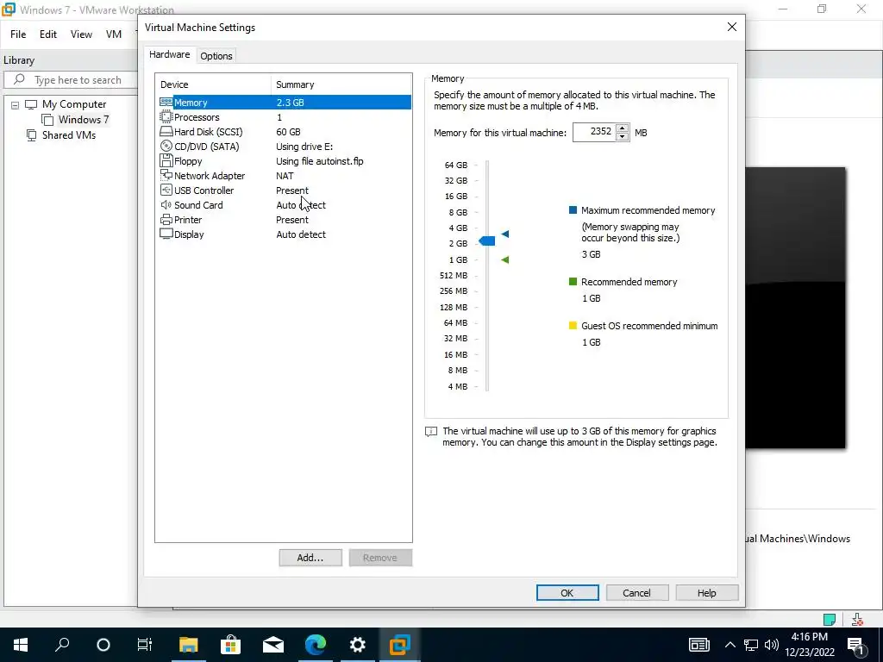
Task: Select the Printer icon
Action: click(166, 220)
